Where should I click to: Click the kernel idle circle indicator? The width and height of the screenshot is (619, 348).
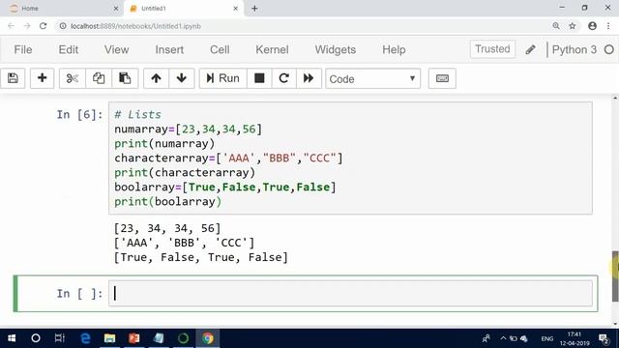[608, 49]
